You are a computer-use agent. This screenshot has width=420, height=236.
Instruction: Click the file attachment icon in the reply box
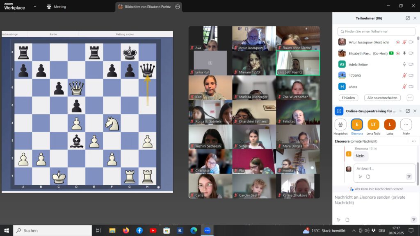click(368, 177)
